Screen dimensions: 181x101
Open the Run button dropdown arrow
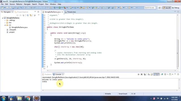62,8
